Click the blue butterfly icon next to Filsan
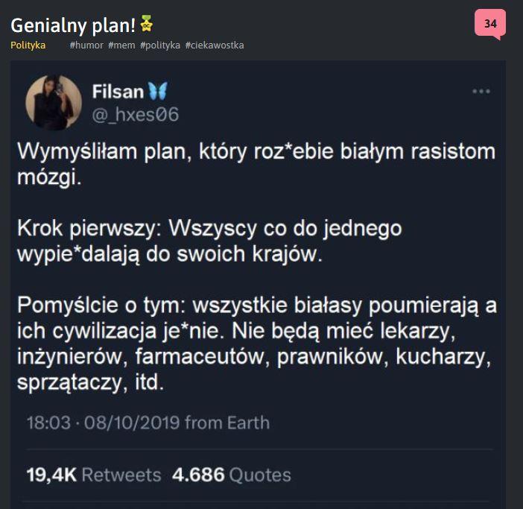Image resolution: width=523 pixels, height=509 pixels. [x=157, y=92]
